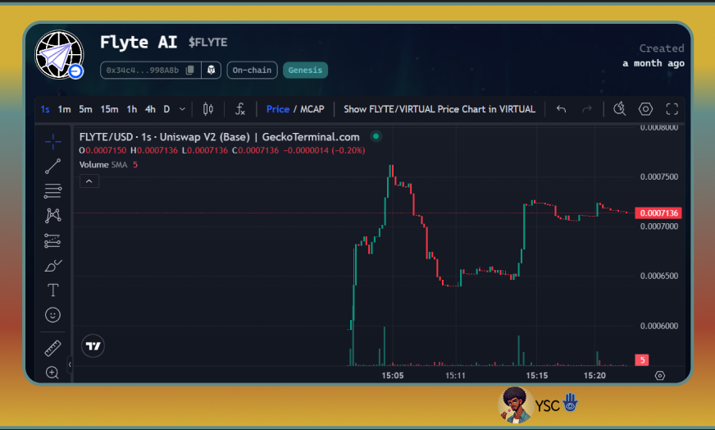Click the 15:20 time axis label
The image size is (715, 430).
594,375
